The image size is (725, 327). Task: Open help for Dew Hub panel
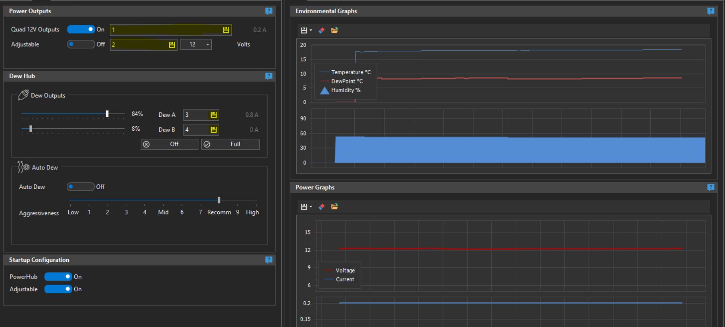(269, 76)
